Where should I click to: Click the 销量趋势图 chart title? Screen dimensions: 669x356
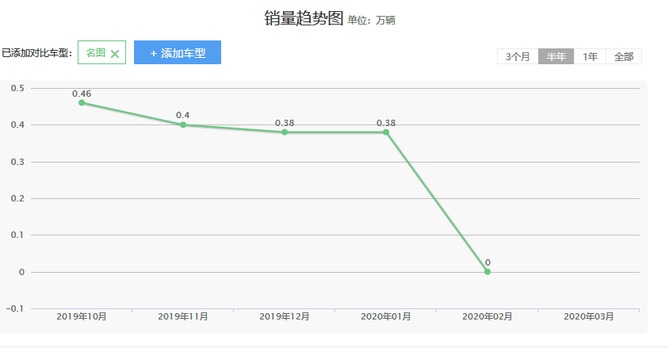click(x=304, y=18)
